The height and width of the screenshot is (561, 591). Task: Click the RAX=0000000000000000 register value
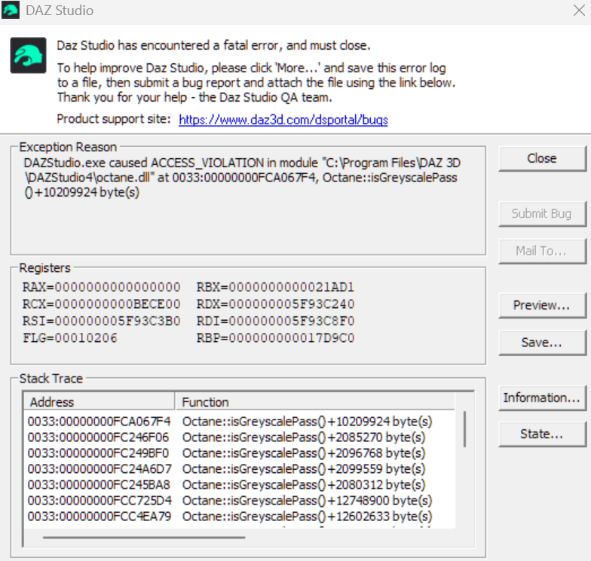click(101, 288)
